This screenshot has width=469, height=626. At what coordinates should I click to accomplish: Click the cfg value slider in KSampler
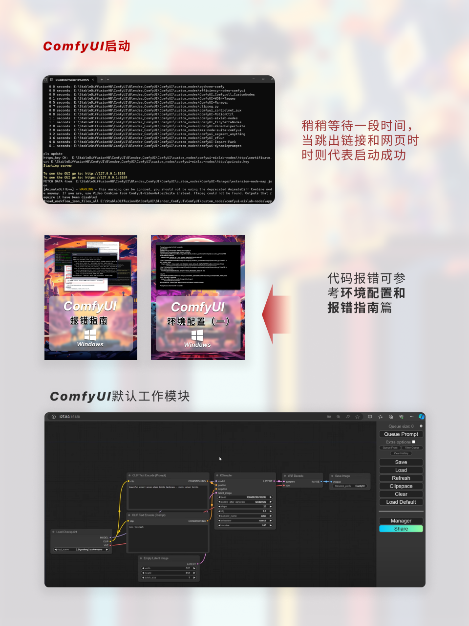point(245,511)
